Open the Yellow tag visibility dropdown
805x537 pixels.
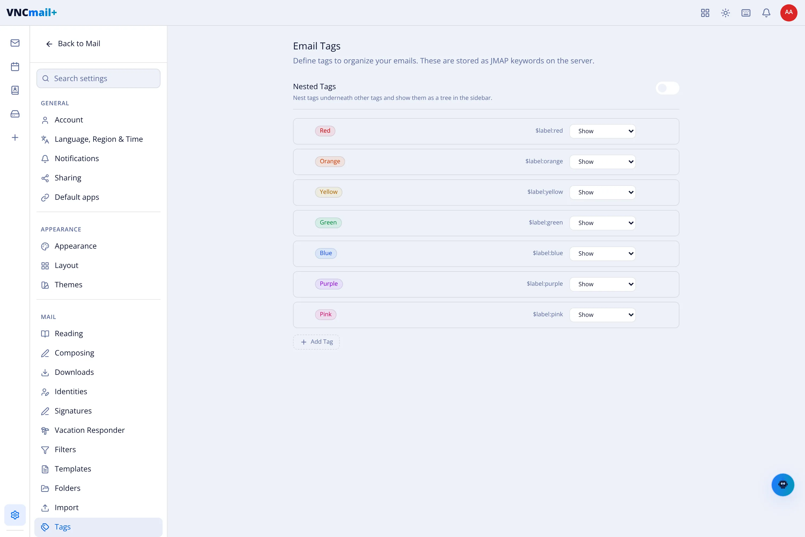click(x=602, y=193)
